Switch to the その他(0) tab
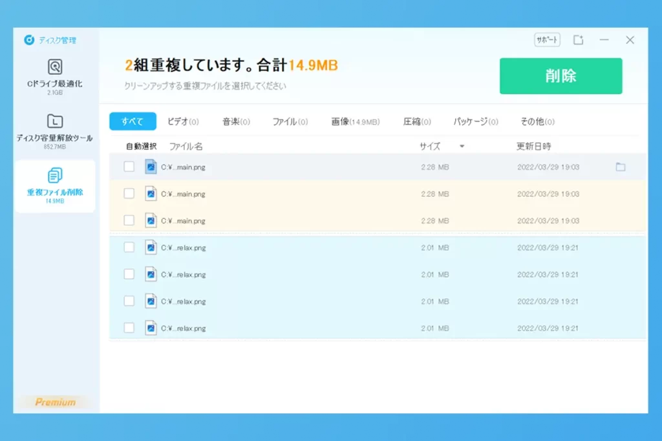 [537, 121]
